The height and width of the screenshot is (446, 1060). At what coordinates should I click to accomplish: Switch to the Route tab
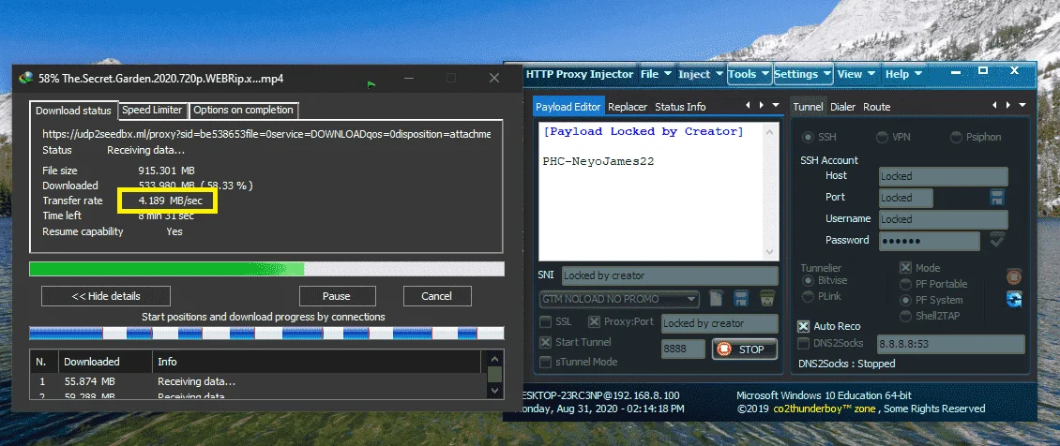(876, 107)
